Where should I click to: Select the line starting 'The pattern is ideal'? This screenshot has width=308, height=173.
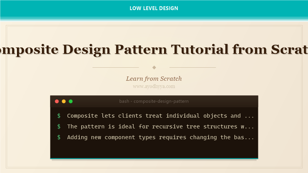tap(160, 126)
